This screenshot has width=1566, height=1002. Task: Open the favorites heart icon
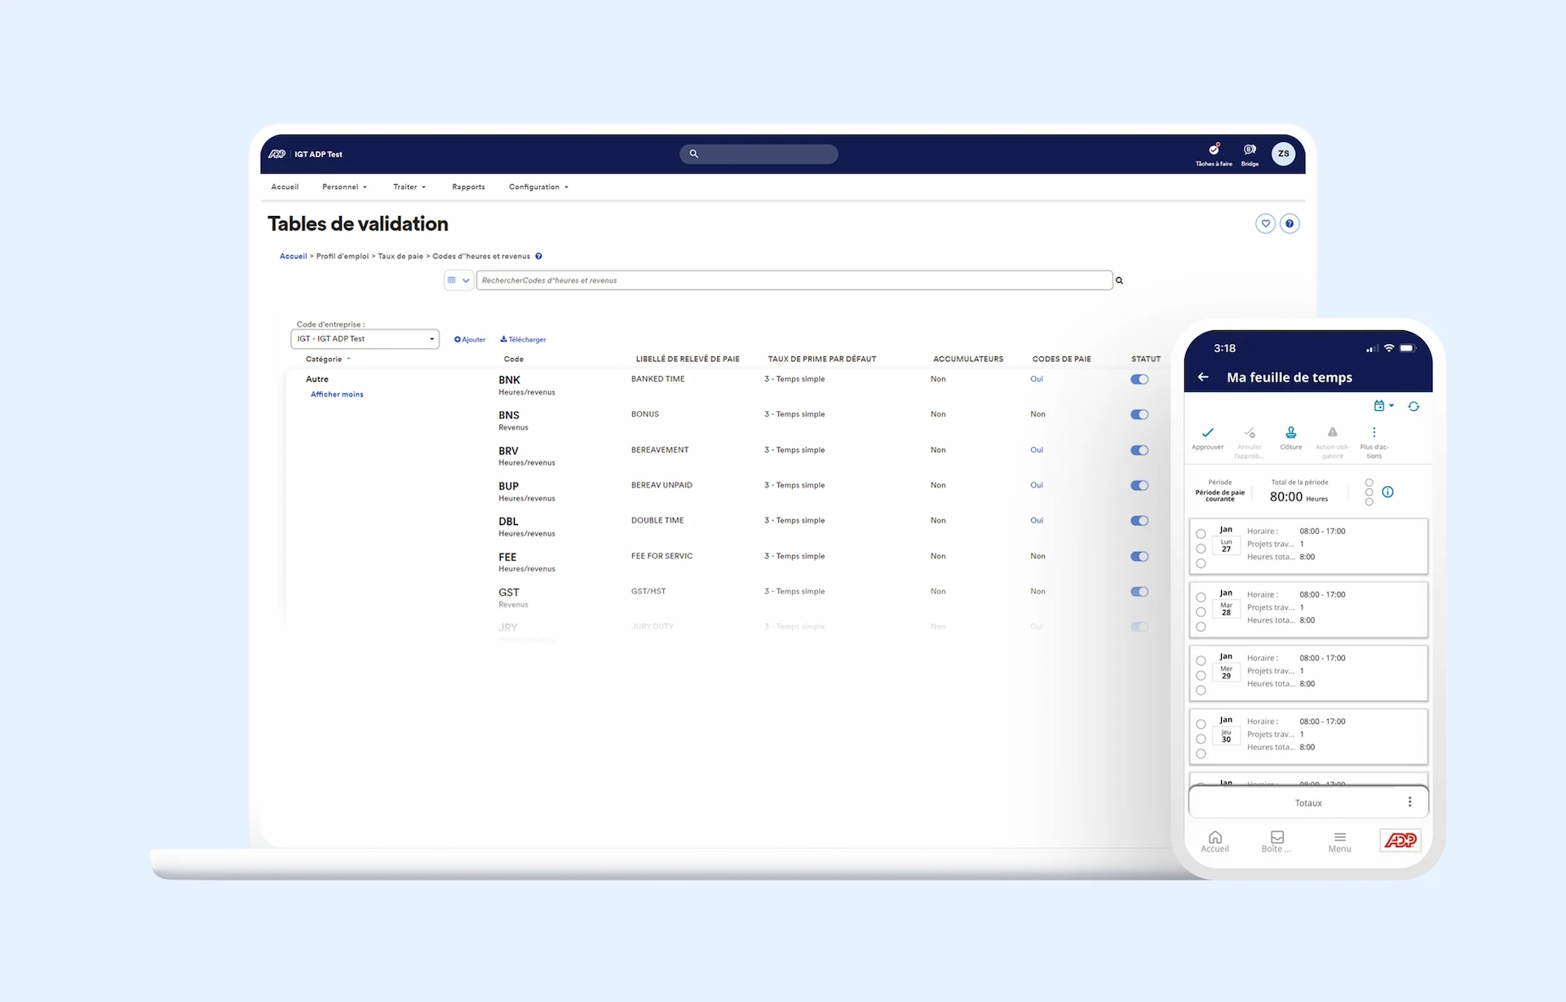(1265, 223)
